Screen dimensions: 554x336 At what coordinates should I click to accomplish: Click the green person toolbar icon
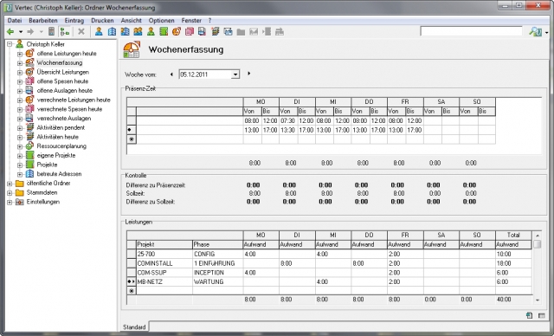151,32
